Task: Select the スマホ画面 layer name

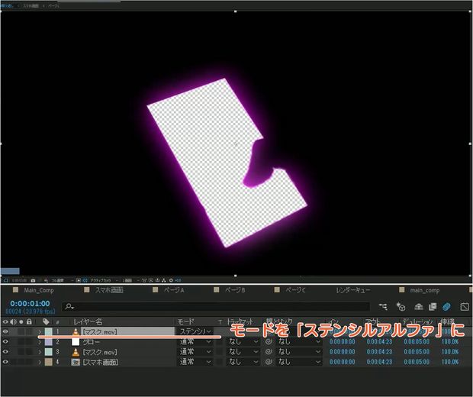Action: point(100,362)
